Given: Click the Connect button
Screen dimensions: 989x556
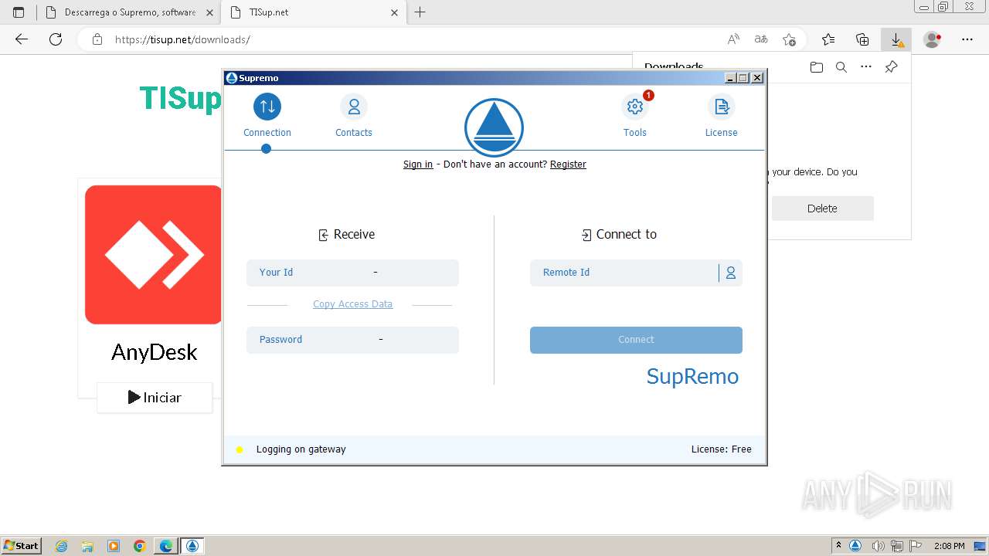Looking at the screenshot, I should tap(636, 340).
